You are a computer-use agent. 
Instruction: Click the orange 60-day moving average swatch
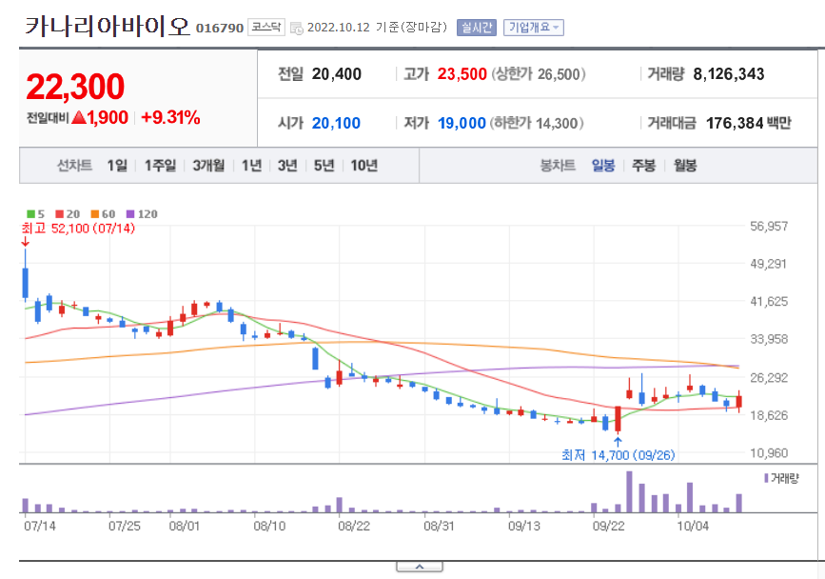pos(95,213)
